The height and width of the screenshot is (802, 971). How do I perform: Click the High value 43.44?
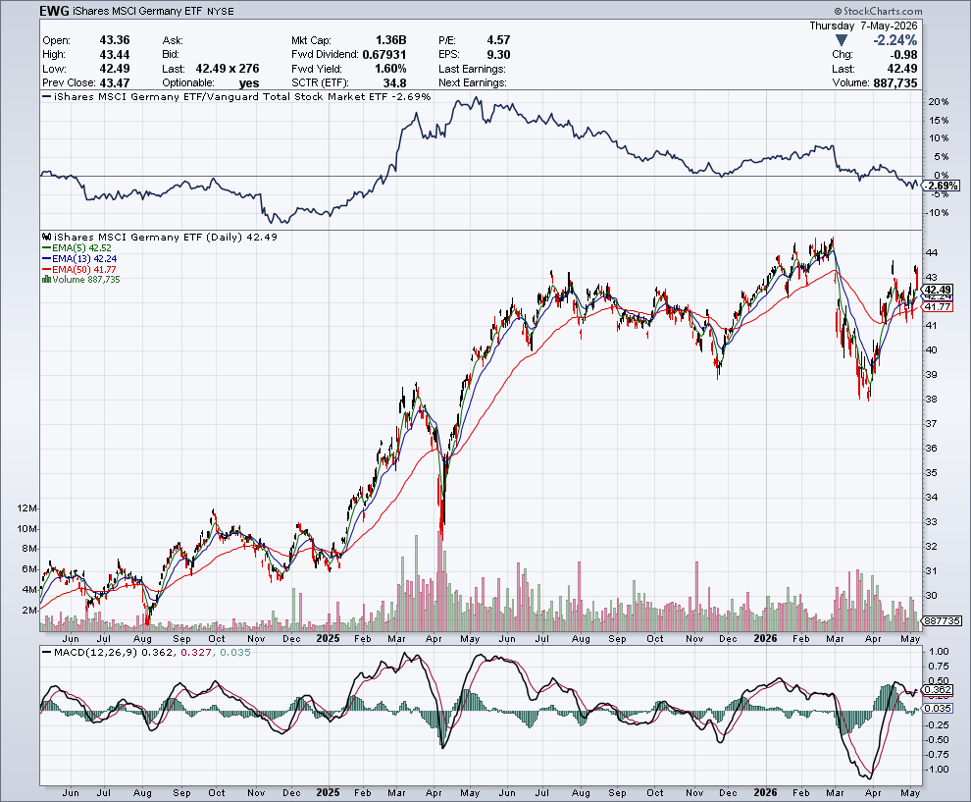coord(115,55)
